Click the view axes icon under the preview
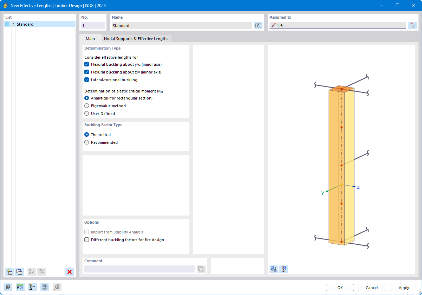422x295 pixels. tap(274, 269)
